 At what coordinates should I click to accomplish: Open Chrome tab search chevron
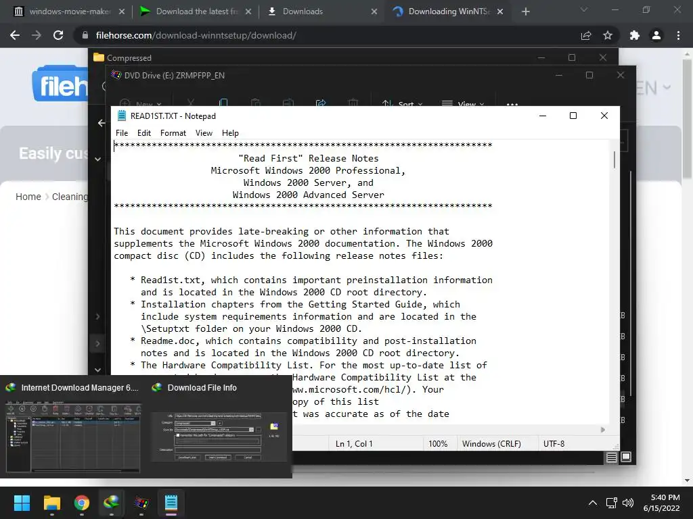click(584, 9)
